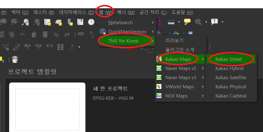Open the 웹 (W) menu
The height and width of the screenshot is (132, 263).
(x=105, y=12)
